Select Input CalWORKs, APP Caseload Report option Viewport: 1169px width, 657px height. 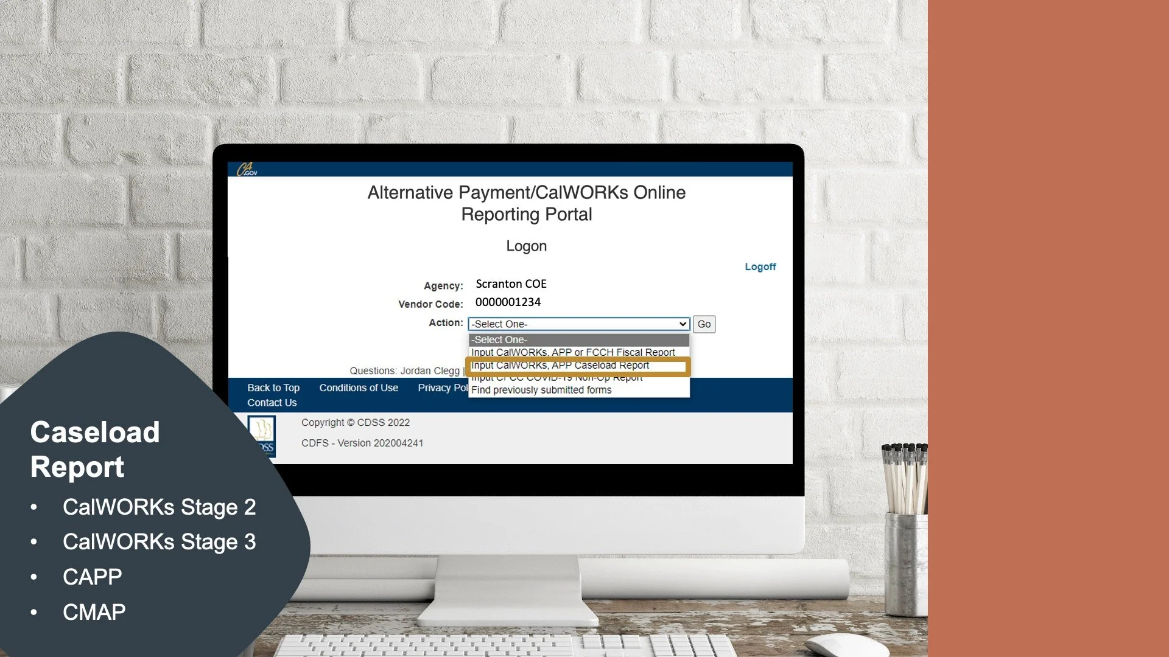560,365
